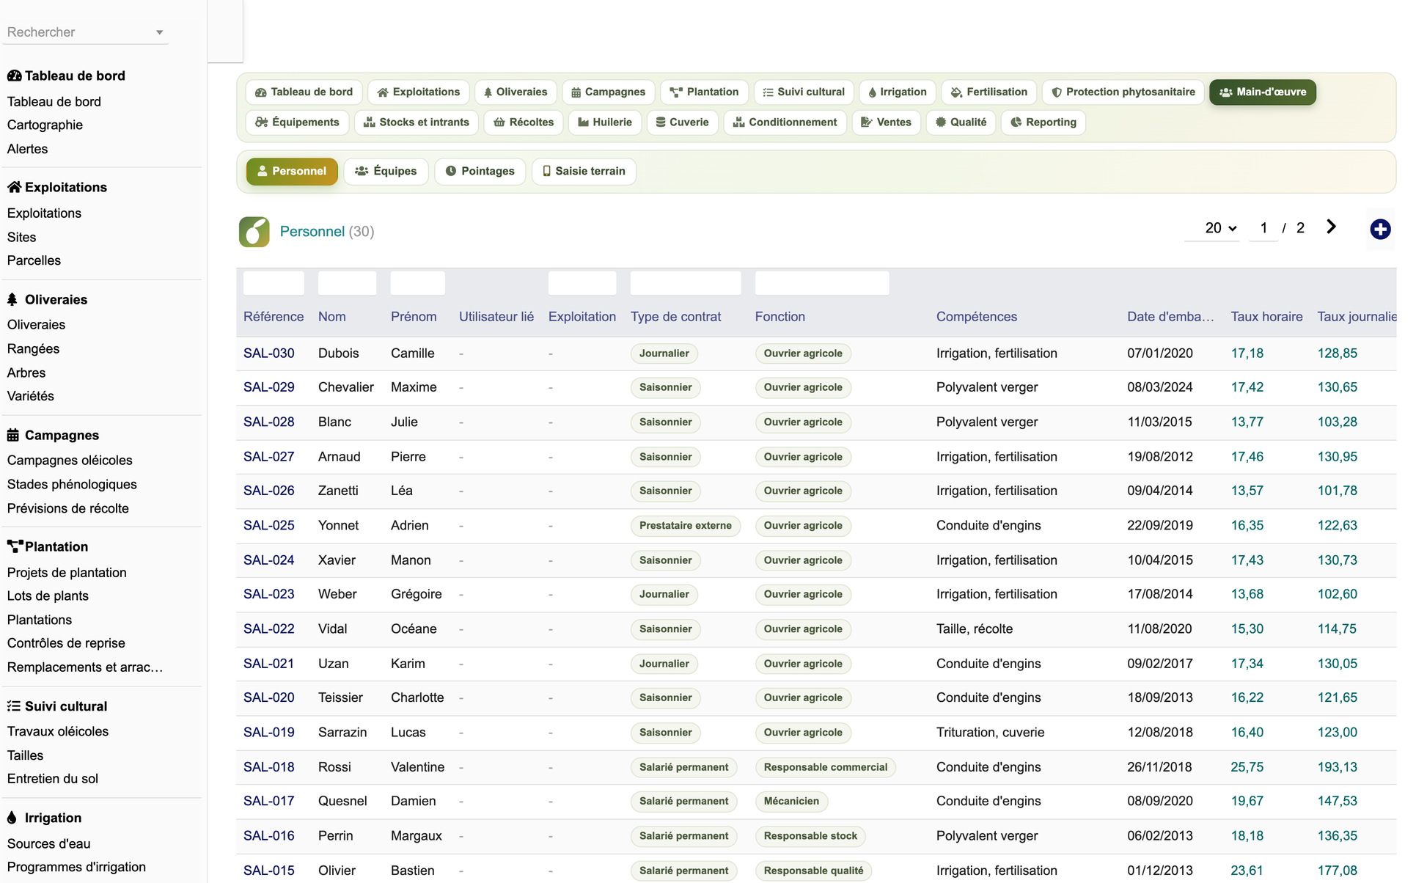This screenshot has height=883, width=1427.
Task: Open Protection phytosanitaire module tab
Action: click(1123, 92)
